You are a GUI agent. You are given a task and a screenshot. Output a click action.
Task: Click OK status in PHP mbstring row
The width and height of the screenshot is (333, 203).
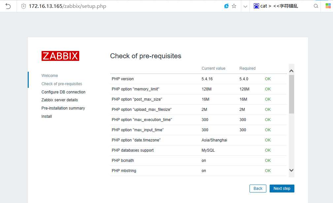(x=268, y=171)
